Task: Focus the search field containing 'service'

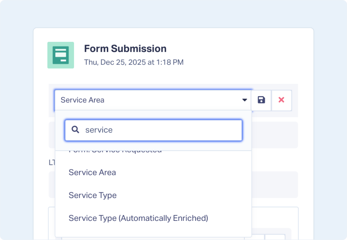Action: (160, 130)
